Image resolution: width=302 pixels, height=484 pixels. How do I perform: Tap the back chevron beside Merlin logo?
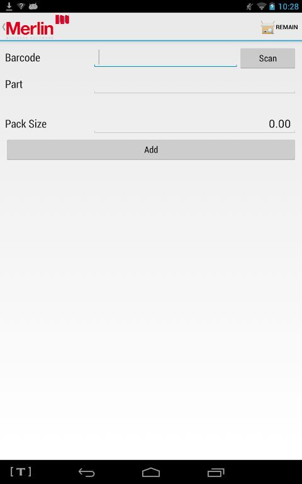coord(4,27)
